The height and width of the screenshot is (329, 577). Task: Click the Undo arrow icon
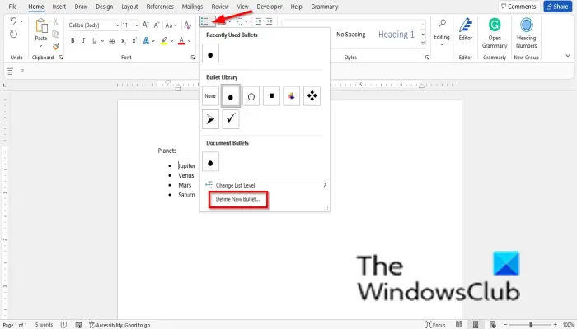(x=13, y=21)
